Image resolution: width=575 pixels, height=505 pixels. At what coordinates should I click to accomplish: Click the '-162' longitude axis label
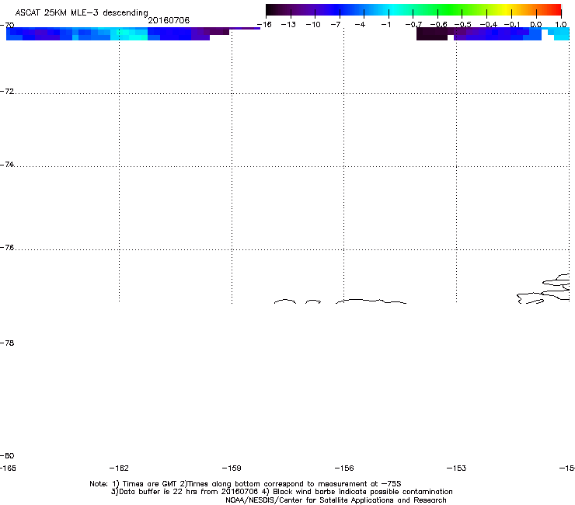[119, 468]
